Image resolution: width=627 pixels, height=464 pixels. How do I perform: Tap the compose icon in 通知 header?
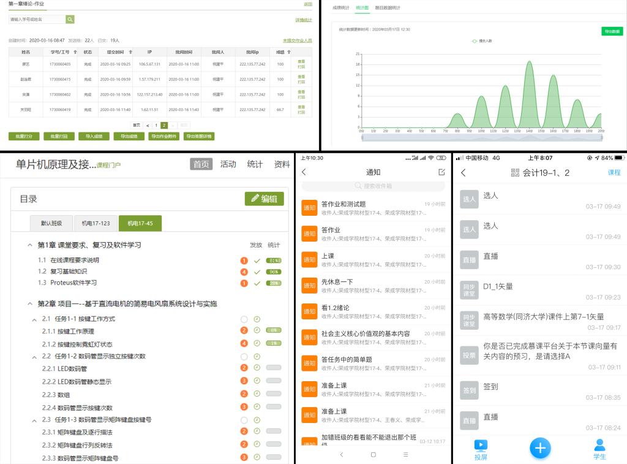tap(441, 172)
